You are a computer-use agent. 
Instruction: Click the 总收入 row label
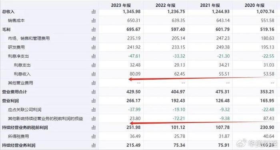pos(8,12)
